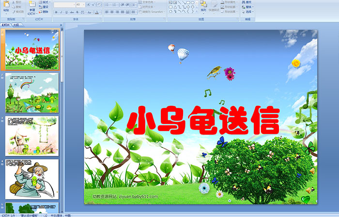Select the rectangle shape in gallery
339x217 pixels.
pos(188,2)
